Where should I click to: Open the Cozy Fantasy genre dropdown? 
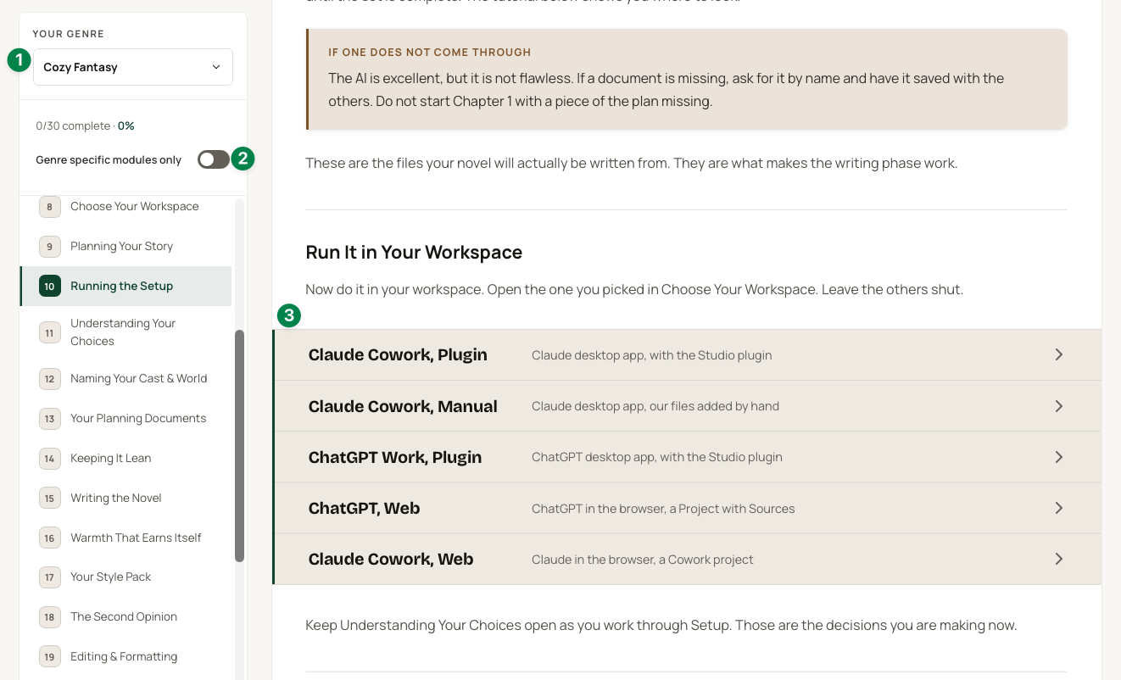pos(133,67)
